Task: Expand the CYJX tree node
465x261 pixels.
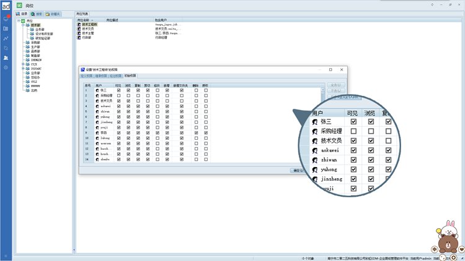Action: click(22, 63)
